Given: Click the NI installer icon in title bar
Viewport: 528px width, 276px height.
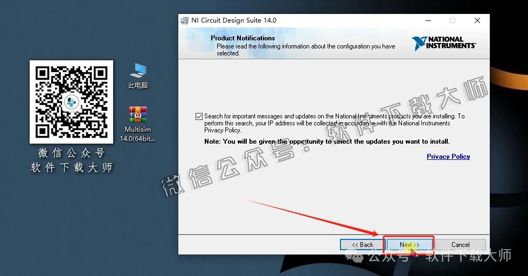Looking at the screenshot, I should tap(184, 20).
